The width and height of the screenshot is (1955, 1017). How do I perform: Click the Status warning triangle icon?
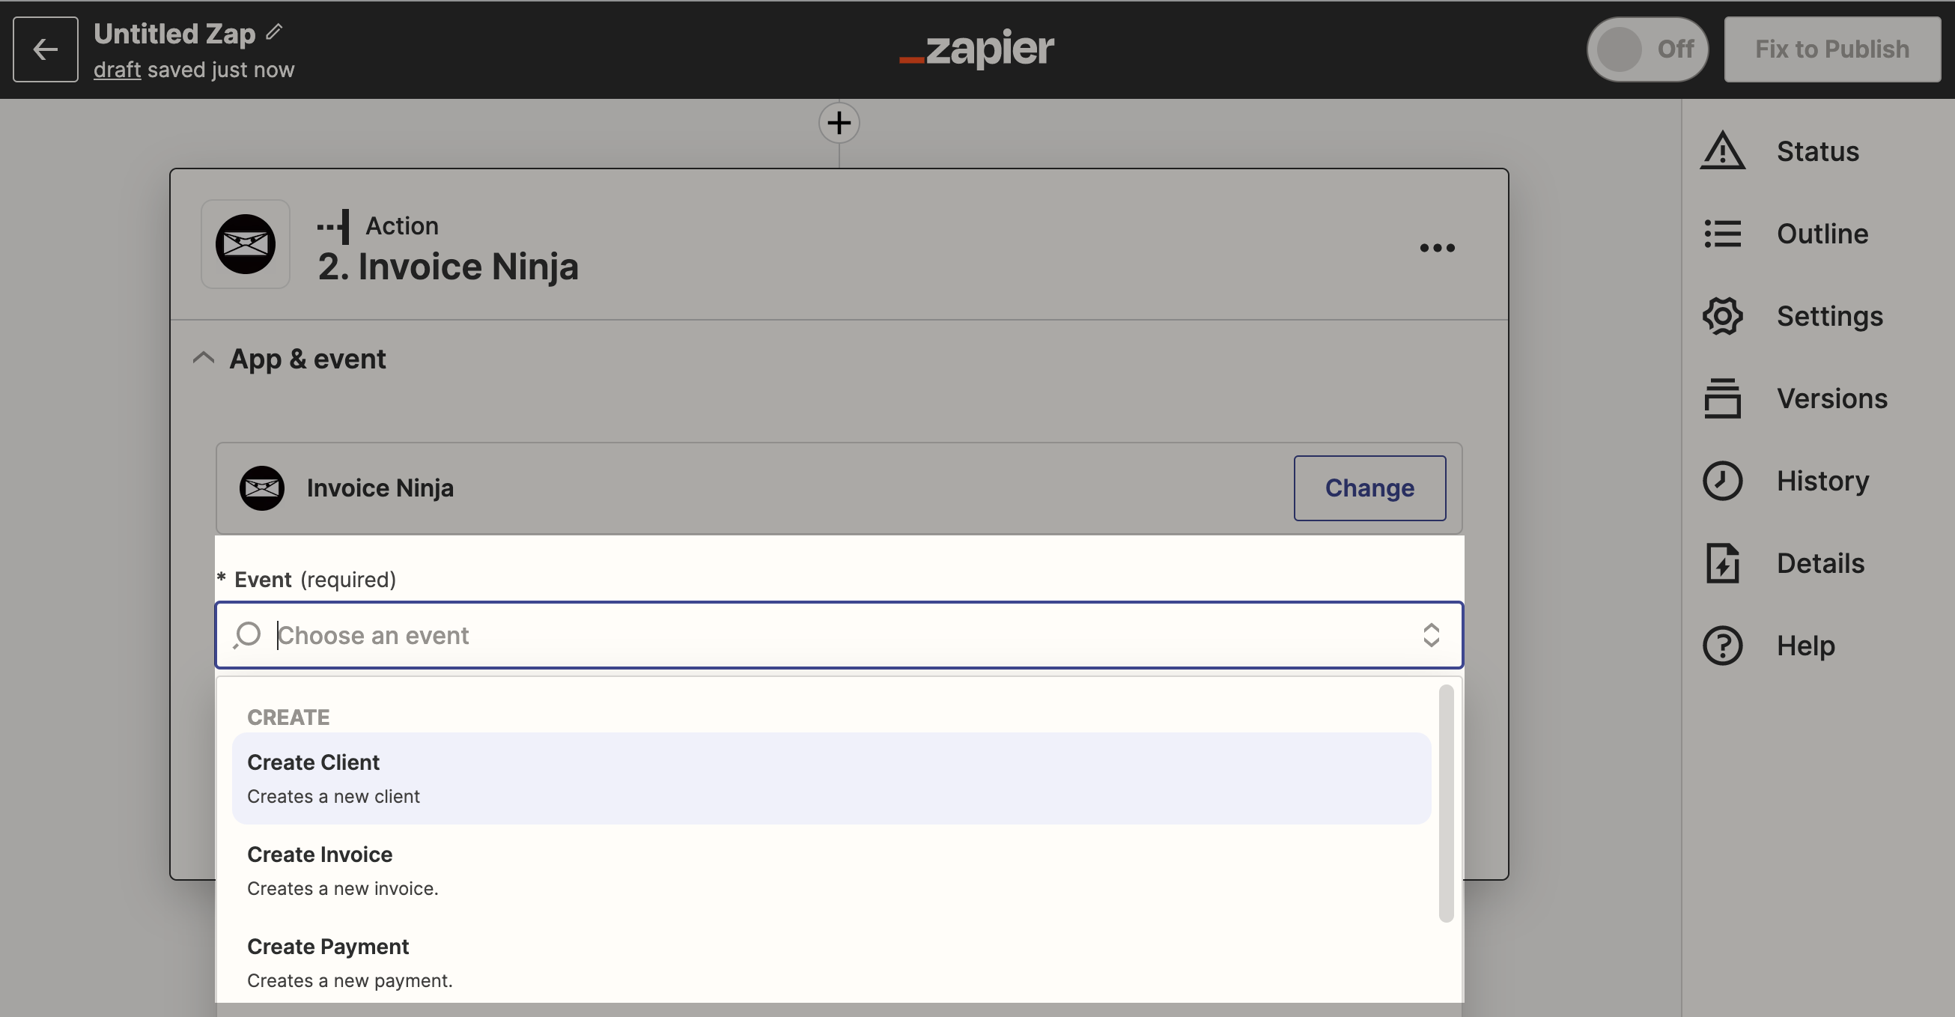(x=1722, y=151)
